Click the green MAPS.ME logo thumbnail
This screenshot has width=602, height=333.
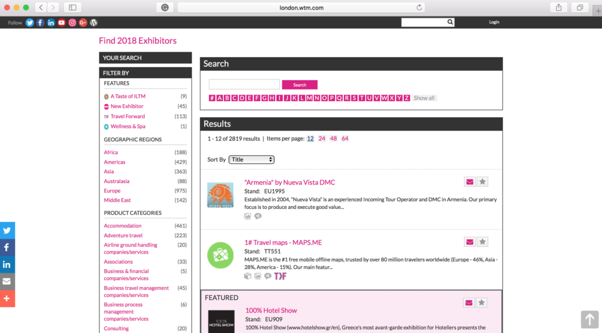220,255
